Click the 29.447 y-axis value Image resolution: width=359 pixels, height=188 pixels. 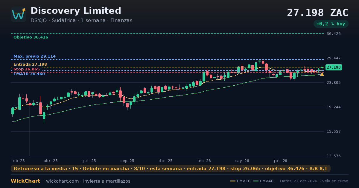[x=334, y=58]
